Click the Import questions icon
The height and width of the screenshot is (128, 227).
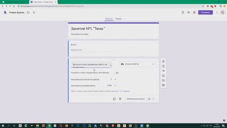coord(163,66)
